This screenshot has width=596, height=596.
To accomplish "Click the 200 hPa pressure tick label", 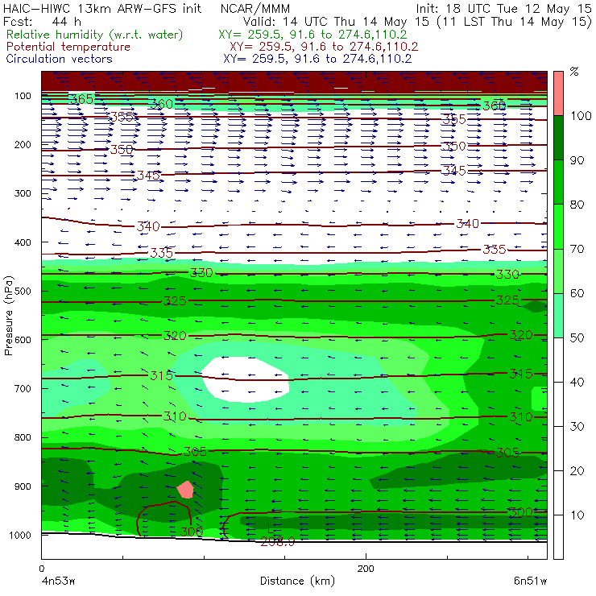I will 23,145.
